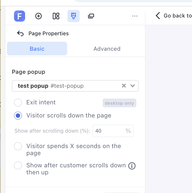
Task: Click the scroll percentage input field
Action: tap(108, 131)
